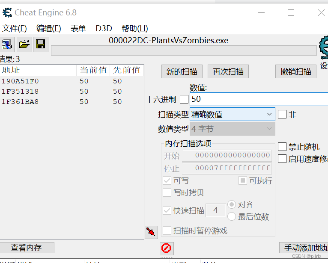Click the 查看内存 button
328x263 pixels.
coord(27,248)
